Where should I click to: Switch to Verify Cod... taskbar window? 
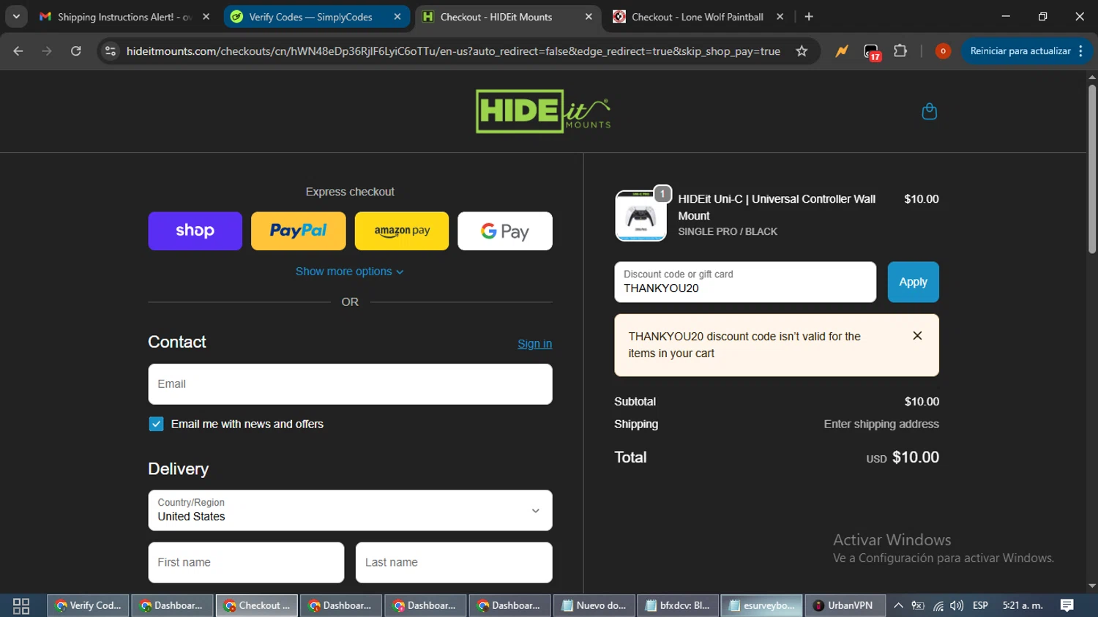(x=89, y=606)
